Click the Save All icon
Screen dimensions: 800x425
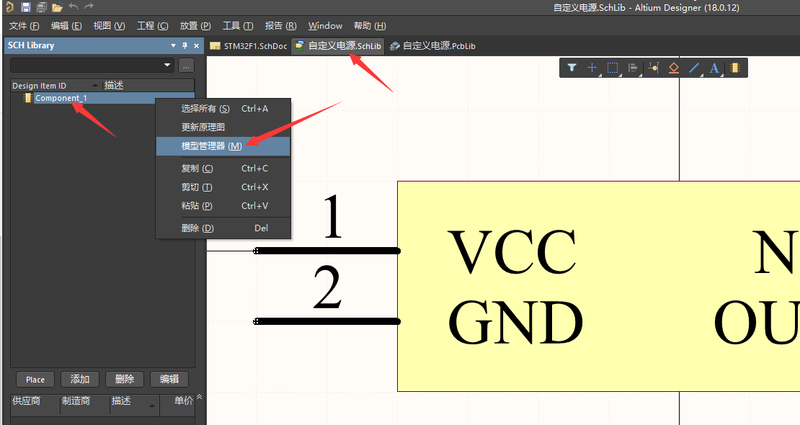pos(41,7)
